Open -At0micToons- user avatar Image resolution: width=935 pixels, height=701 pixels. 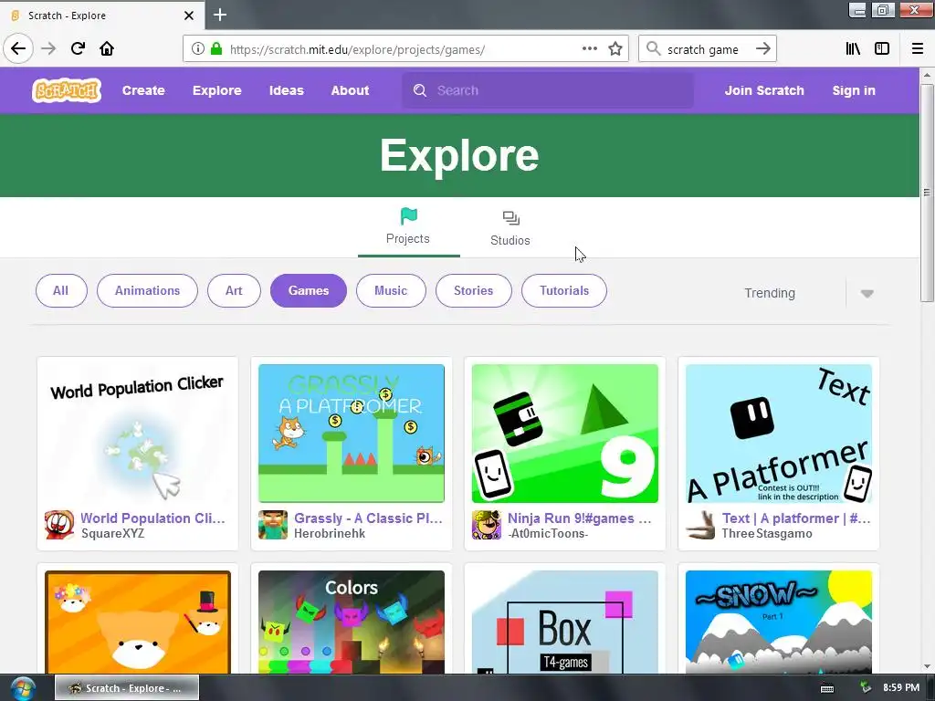click(x=487, y=525)
